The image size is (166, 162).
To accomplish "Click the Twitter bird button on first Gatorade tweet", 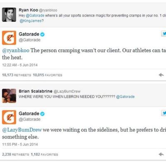I will (x=164, y=33).
